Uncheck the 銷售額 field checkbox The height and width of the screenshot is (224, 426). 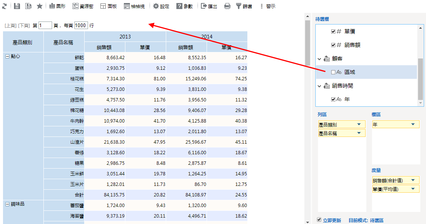(x=333, y=45)
